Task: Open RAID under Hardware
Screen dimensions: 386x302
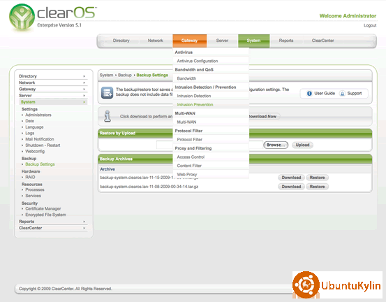Action: click(30, 177)
